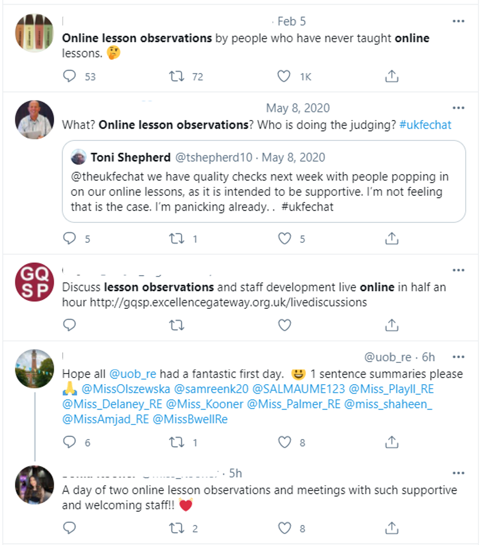
Task: Open the quoted Toni Shepherd tweet
Action: [x=264, y=182]
